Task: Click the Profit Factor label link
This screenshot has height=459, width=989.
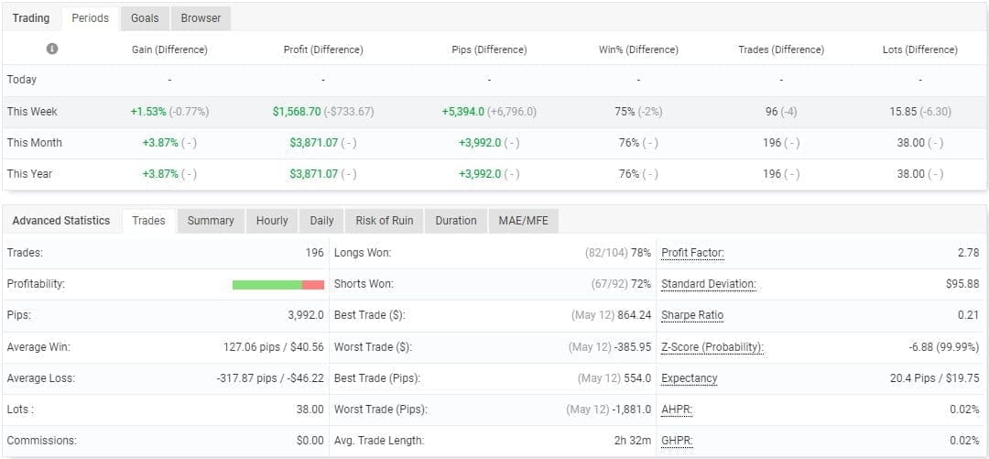Action: 692,253
